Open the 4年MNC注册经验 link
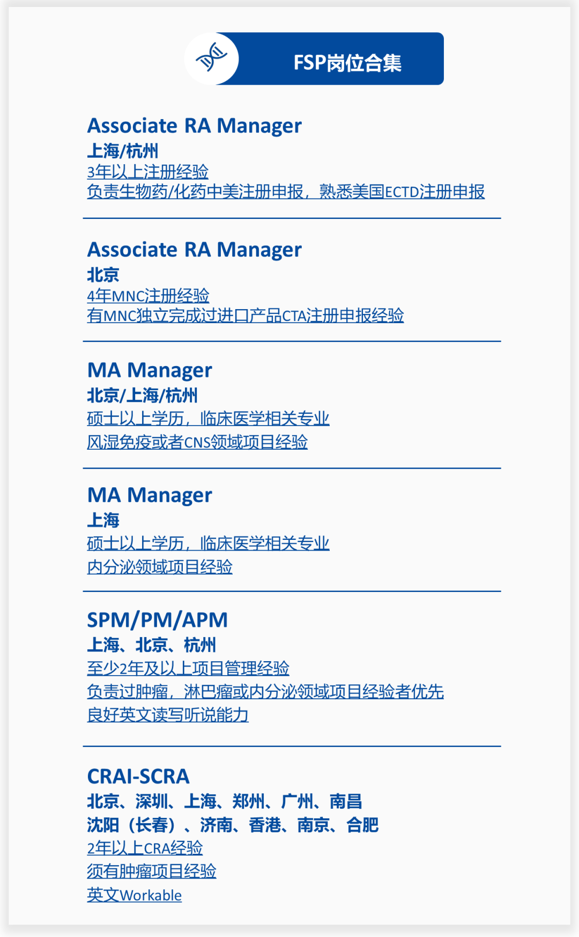 [148, 296]
